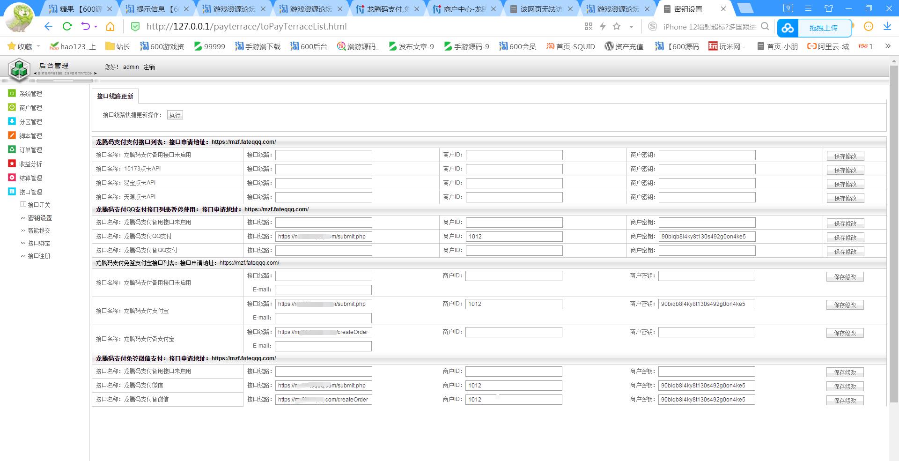This screenshot has width=899, height=461.
Task: Click the browser refresh icon
Action: pyautogui.click(x=67, y=27)
